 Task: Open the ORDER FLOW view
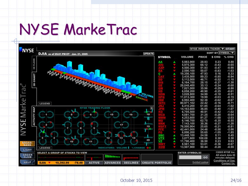pyautogui.click(x=27, y=156)
